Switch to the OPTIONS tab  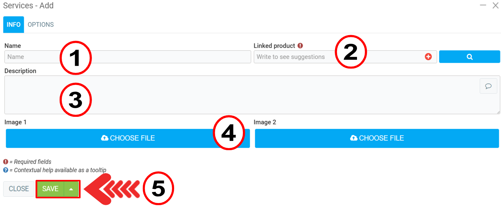(41, 25)
